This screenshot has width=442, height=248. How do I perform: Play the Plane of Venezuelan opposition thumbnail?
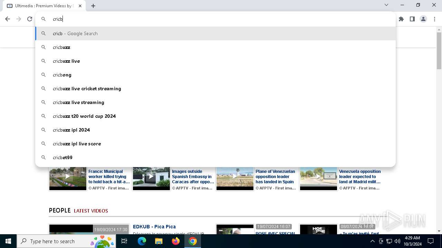coord(235,178)
